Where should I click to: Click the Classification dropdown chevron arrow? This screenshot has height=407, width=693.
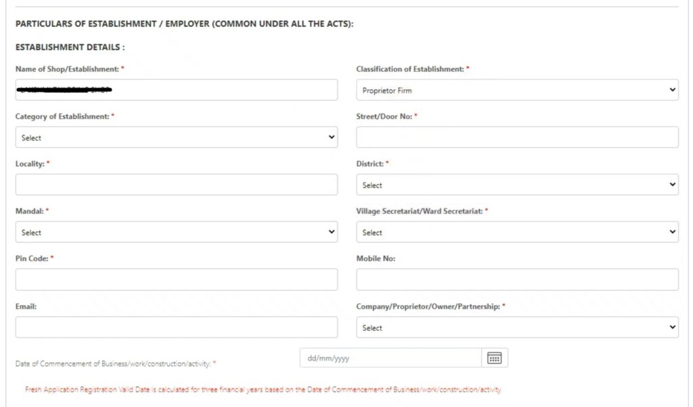point(672,89)
